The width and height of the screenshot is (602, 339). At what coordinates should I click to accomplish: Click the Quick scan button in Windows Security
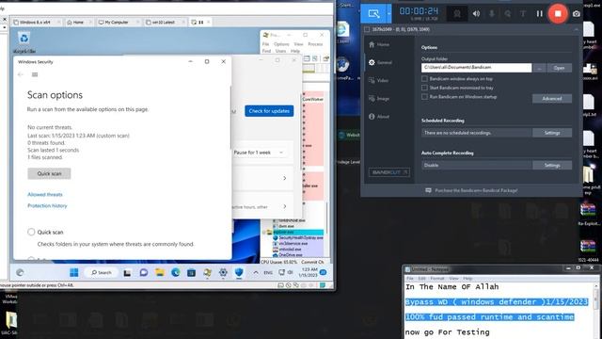49,173
